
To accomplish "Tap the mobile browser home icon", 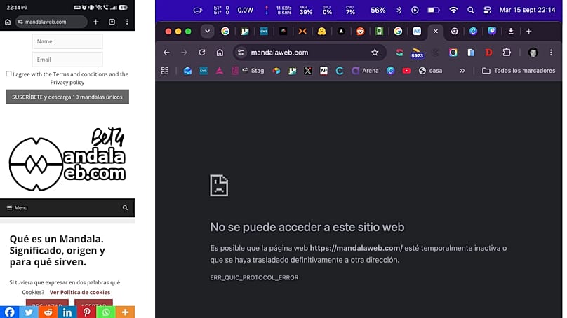I will 8,22.
